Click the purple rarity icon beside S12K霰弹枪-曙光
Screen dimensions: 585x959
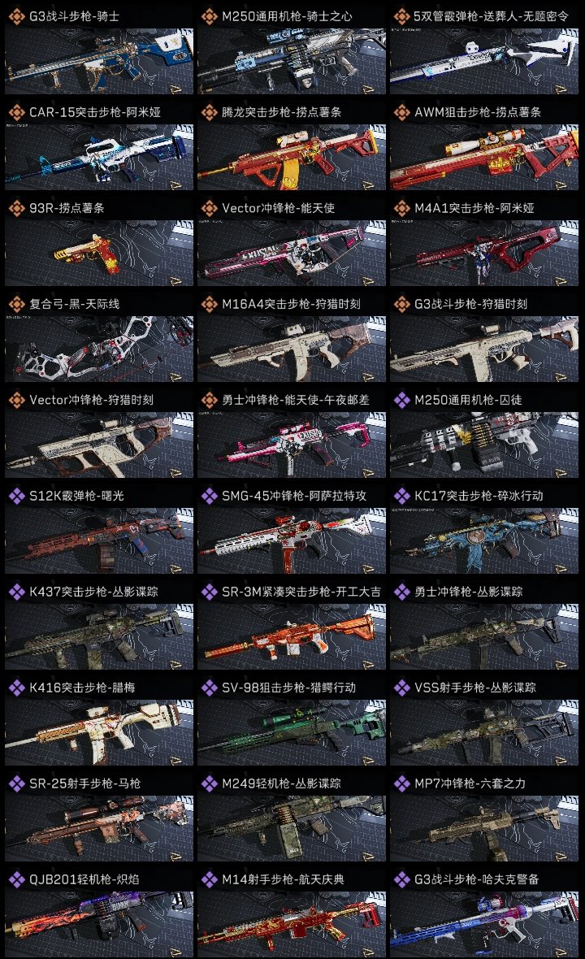[x=16, y=496]
